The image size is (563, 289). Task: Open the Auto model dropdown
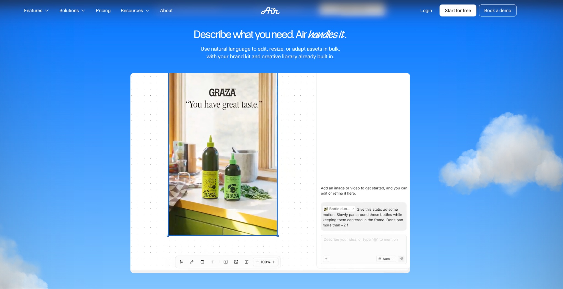coord(386,259)
